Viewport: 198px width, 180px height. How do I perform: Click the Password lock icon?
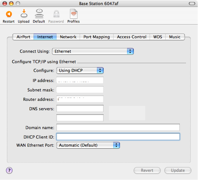point(56,14)
